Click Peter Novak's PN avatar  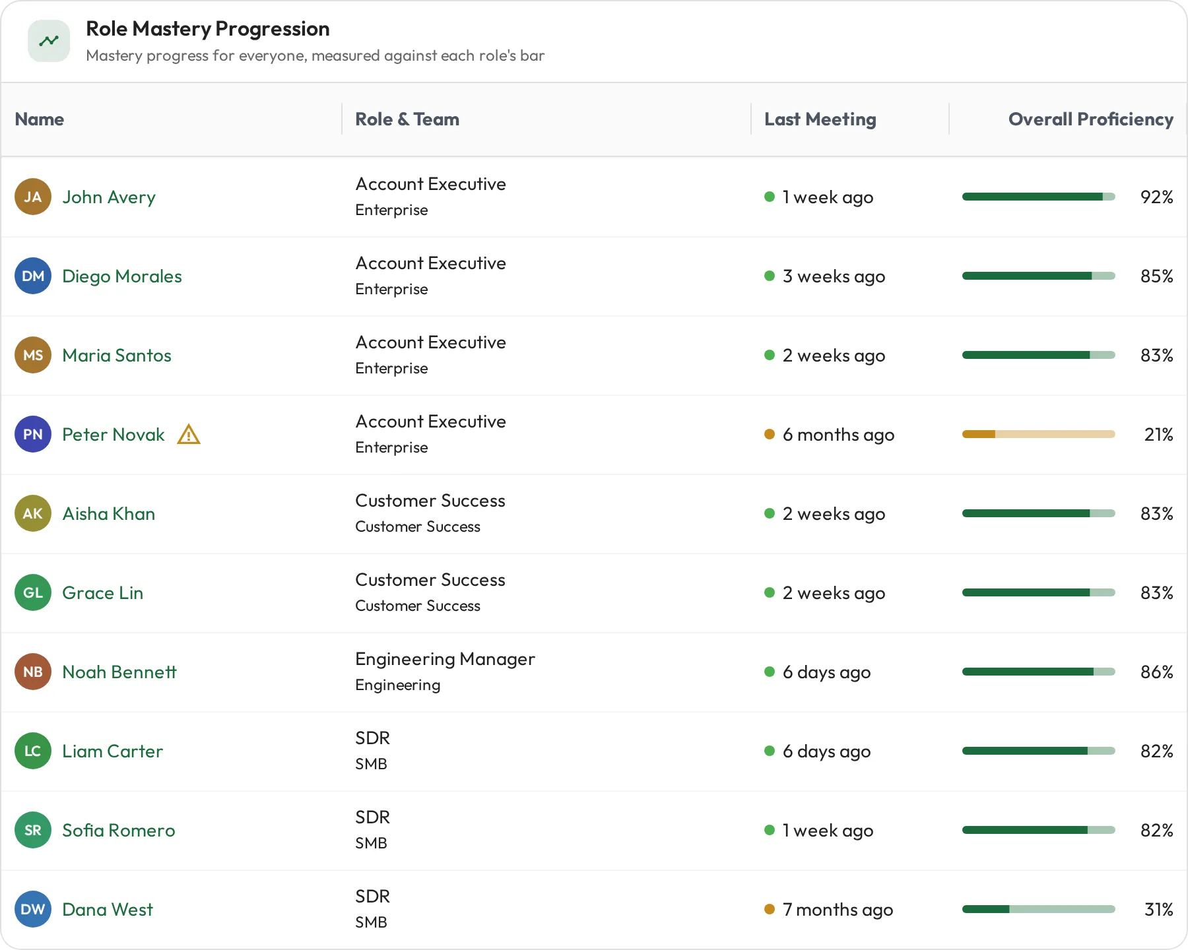point(33,434)
